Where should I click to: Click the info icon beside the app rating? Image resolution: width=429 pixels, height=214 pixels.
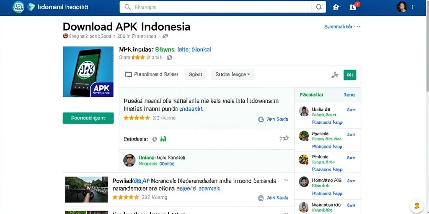tap(169, 58)
